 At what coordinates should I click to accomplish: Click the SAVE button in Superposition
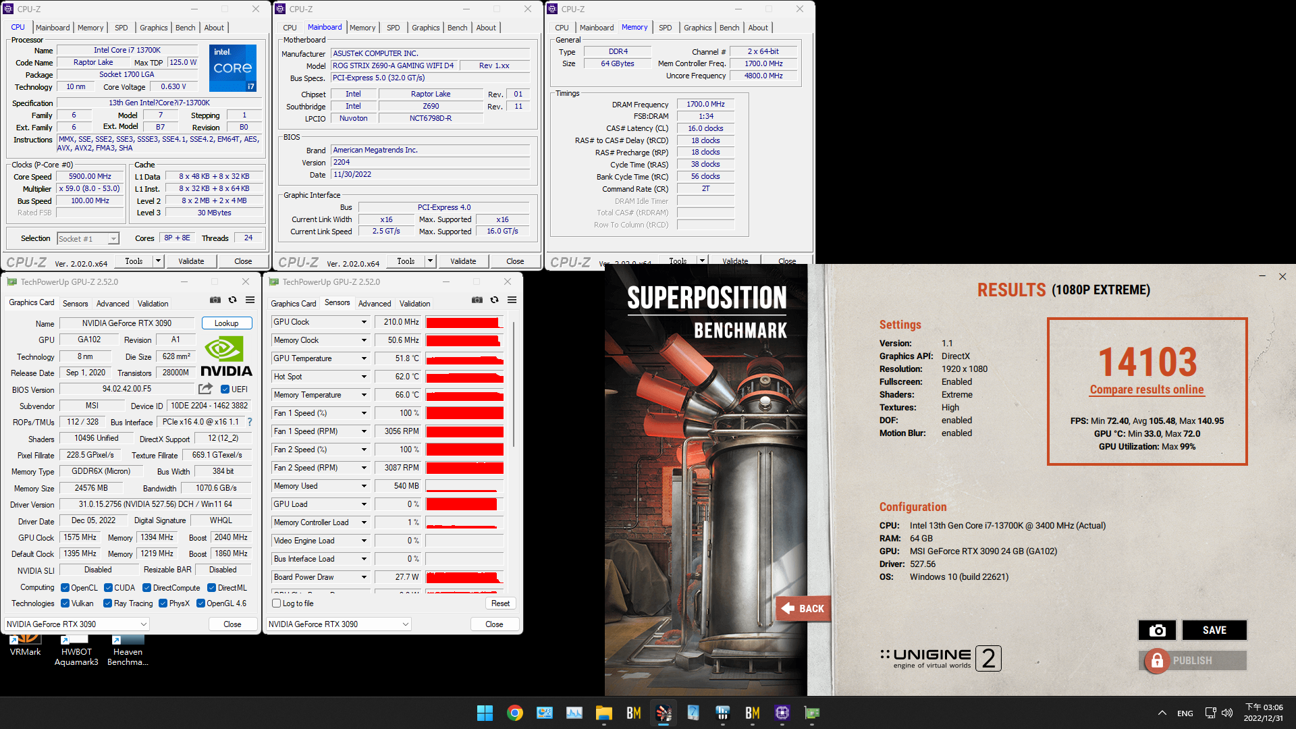1214,630
